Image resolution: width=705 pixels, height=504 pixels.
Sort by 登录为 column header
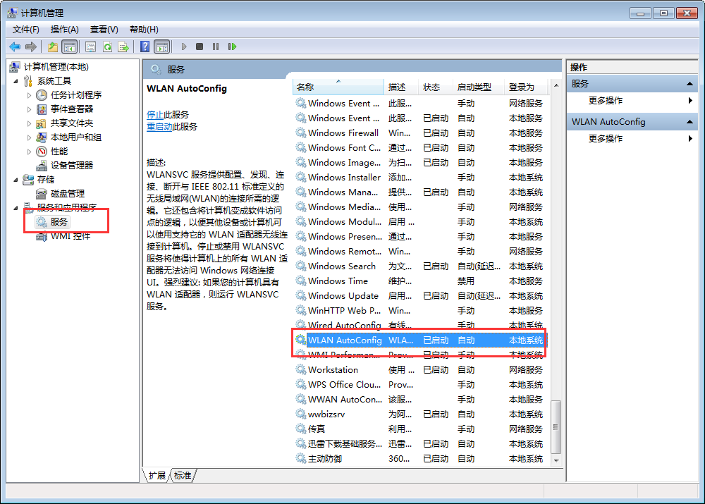(x=527, y=87)
